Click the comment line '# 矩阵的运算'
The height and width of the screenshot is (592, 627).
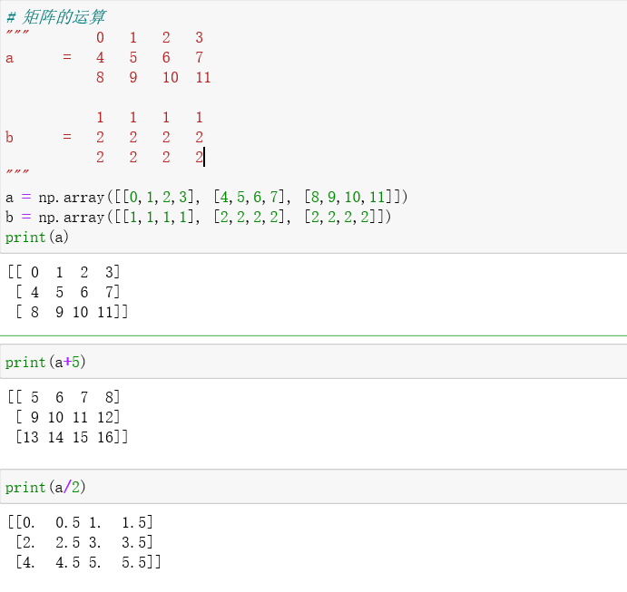(55, 17)
